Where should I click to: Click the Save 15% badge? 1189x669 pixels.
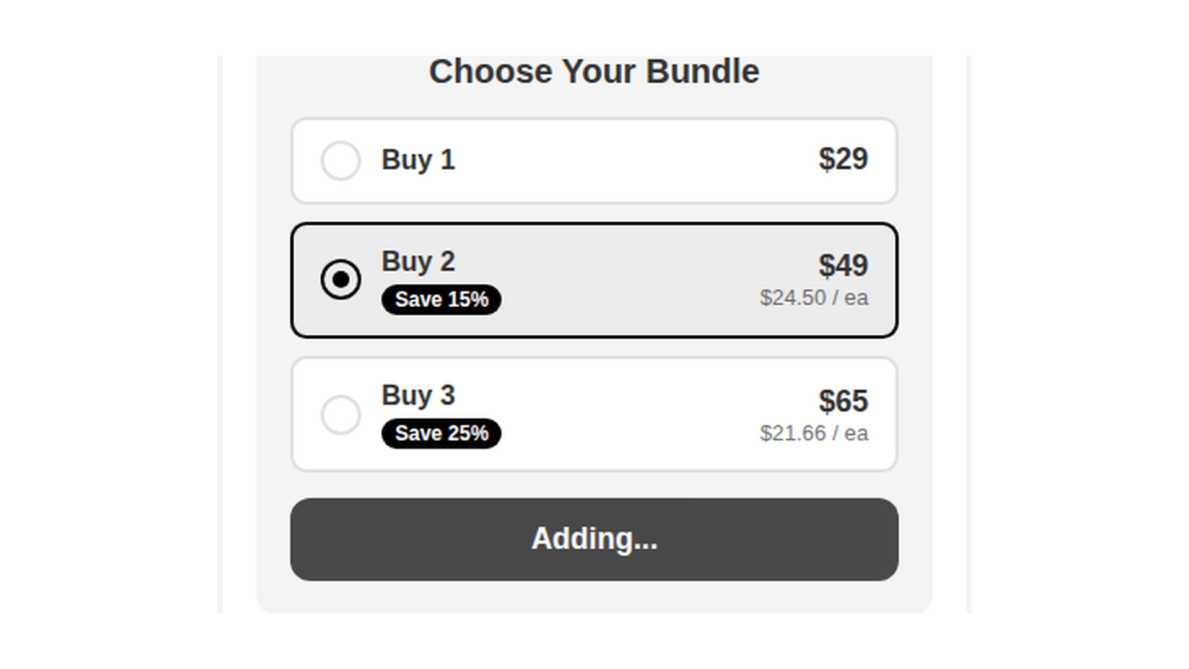(x=442, y=300)
